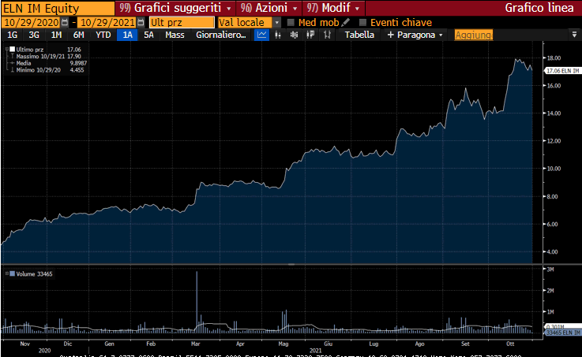Screen dimensions: 582x357
Task: Toggle the Eventi chiave checkbox
Action: coord(362,22)
